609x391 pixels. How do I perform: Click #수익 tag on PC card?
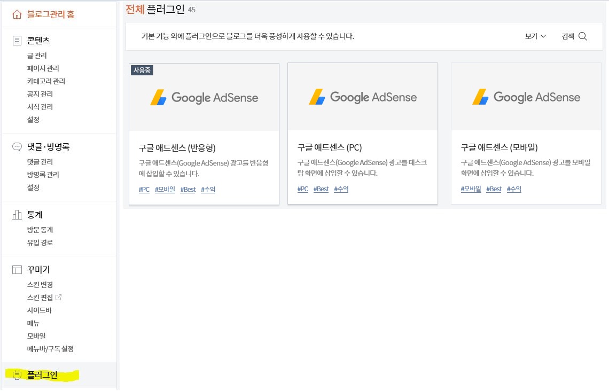tap(341, 189)
